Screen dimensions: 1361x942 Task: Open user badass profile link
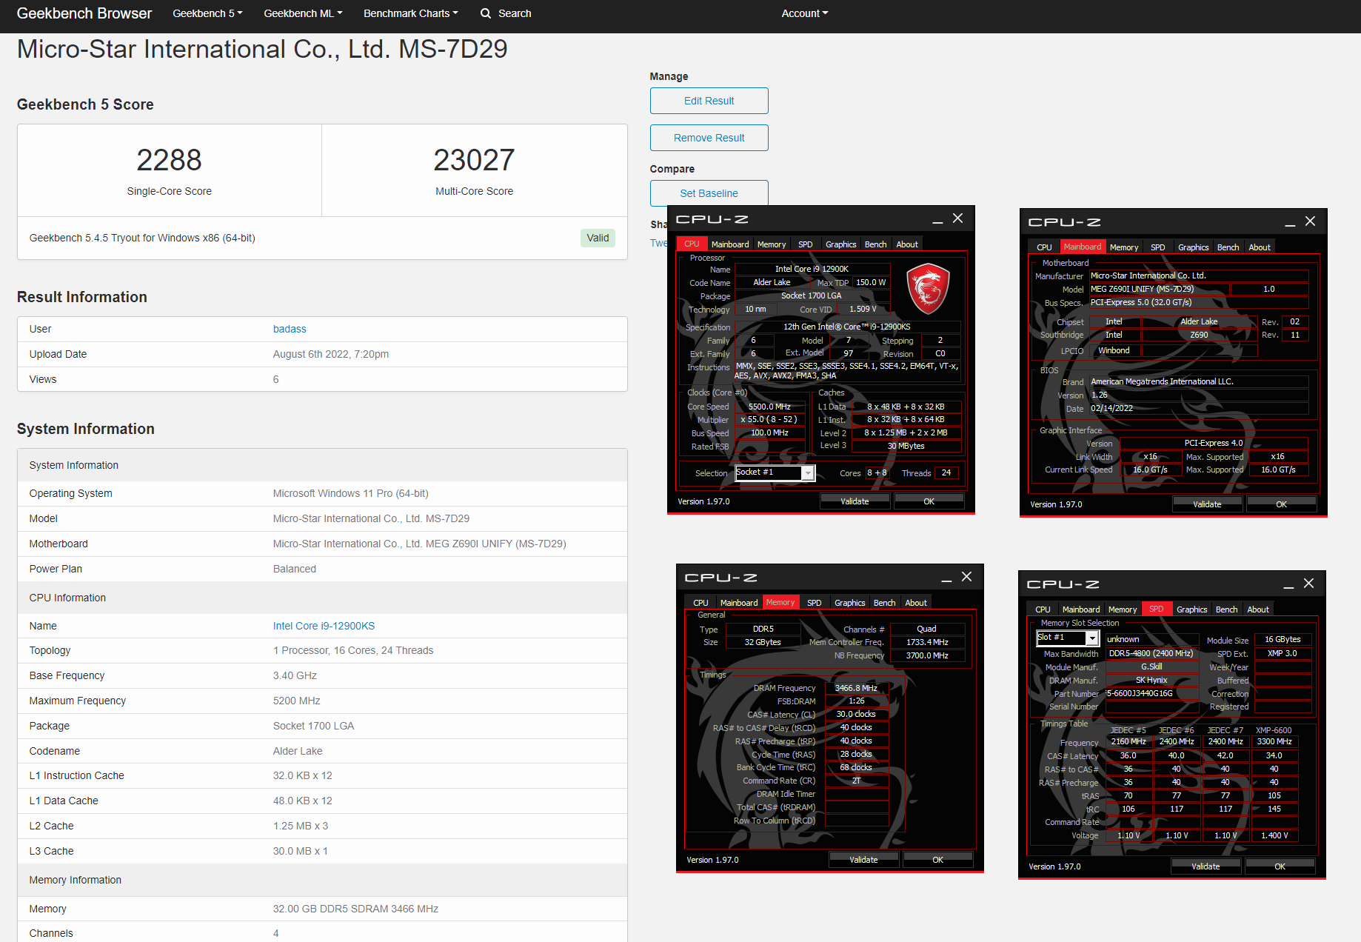coord(290,329)
